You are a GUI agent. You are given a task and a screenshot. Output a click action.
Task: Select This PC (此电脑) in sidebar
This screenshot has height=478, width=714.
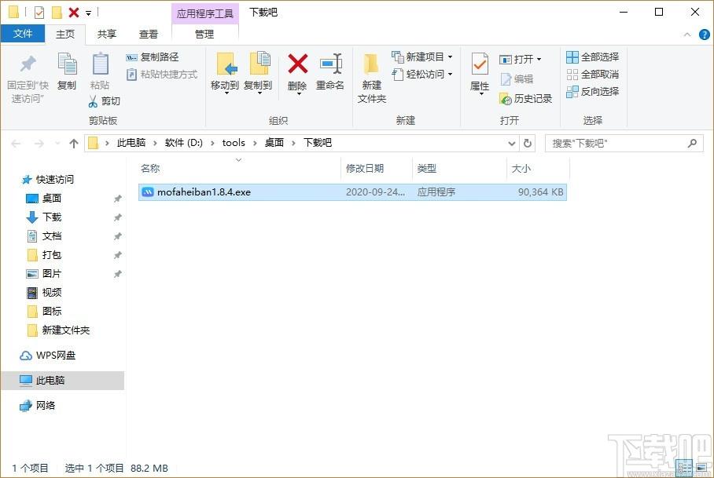point(62,381)
